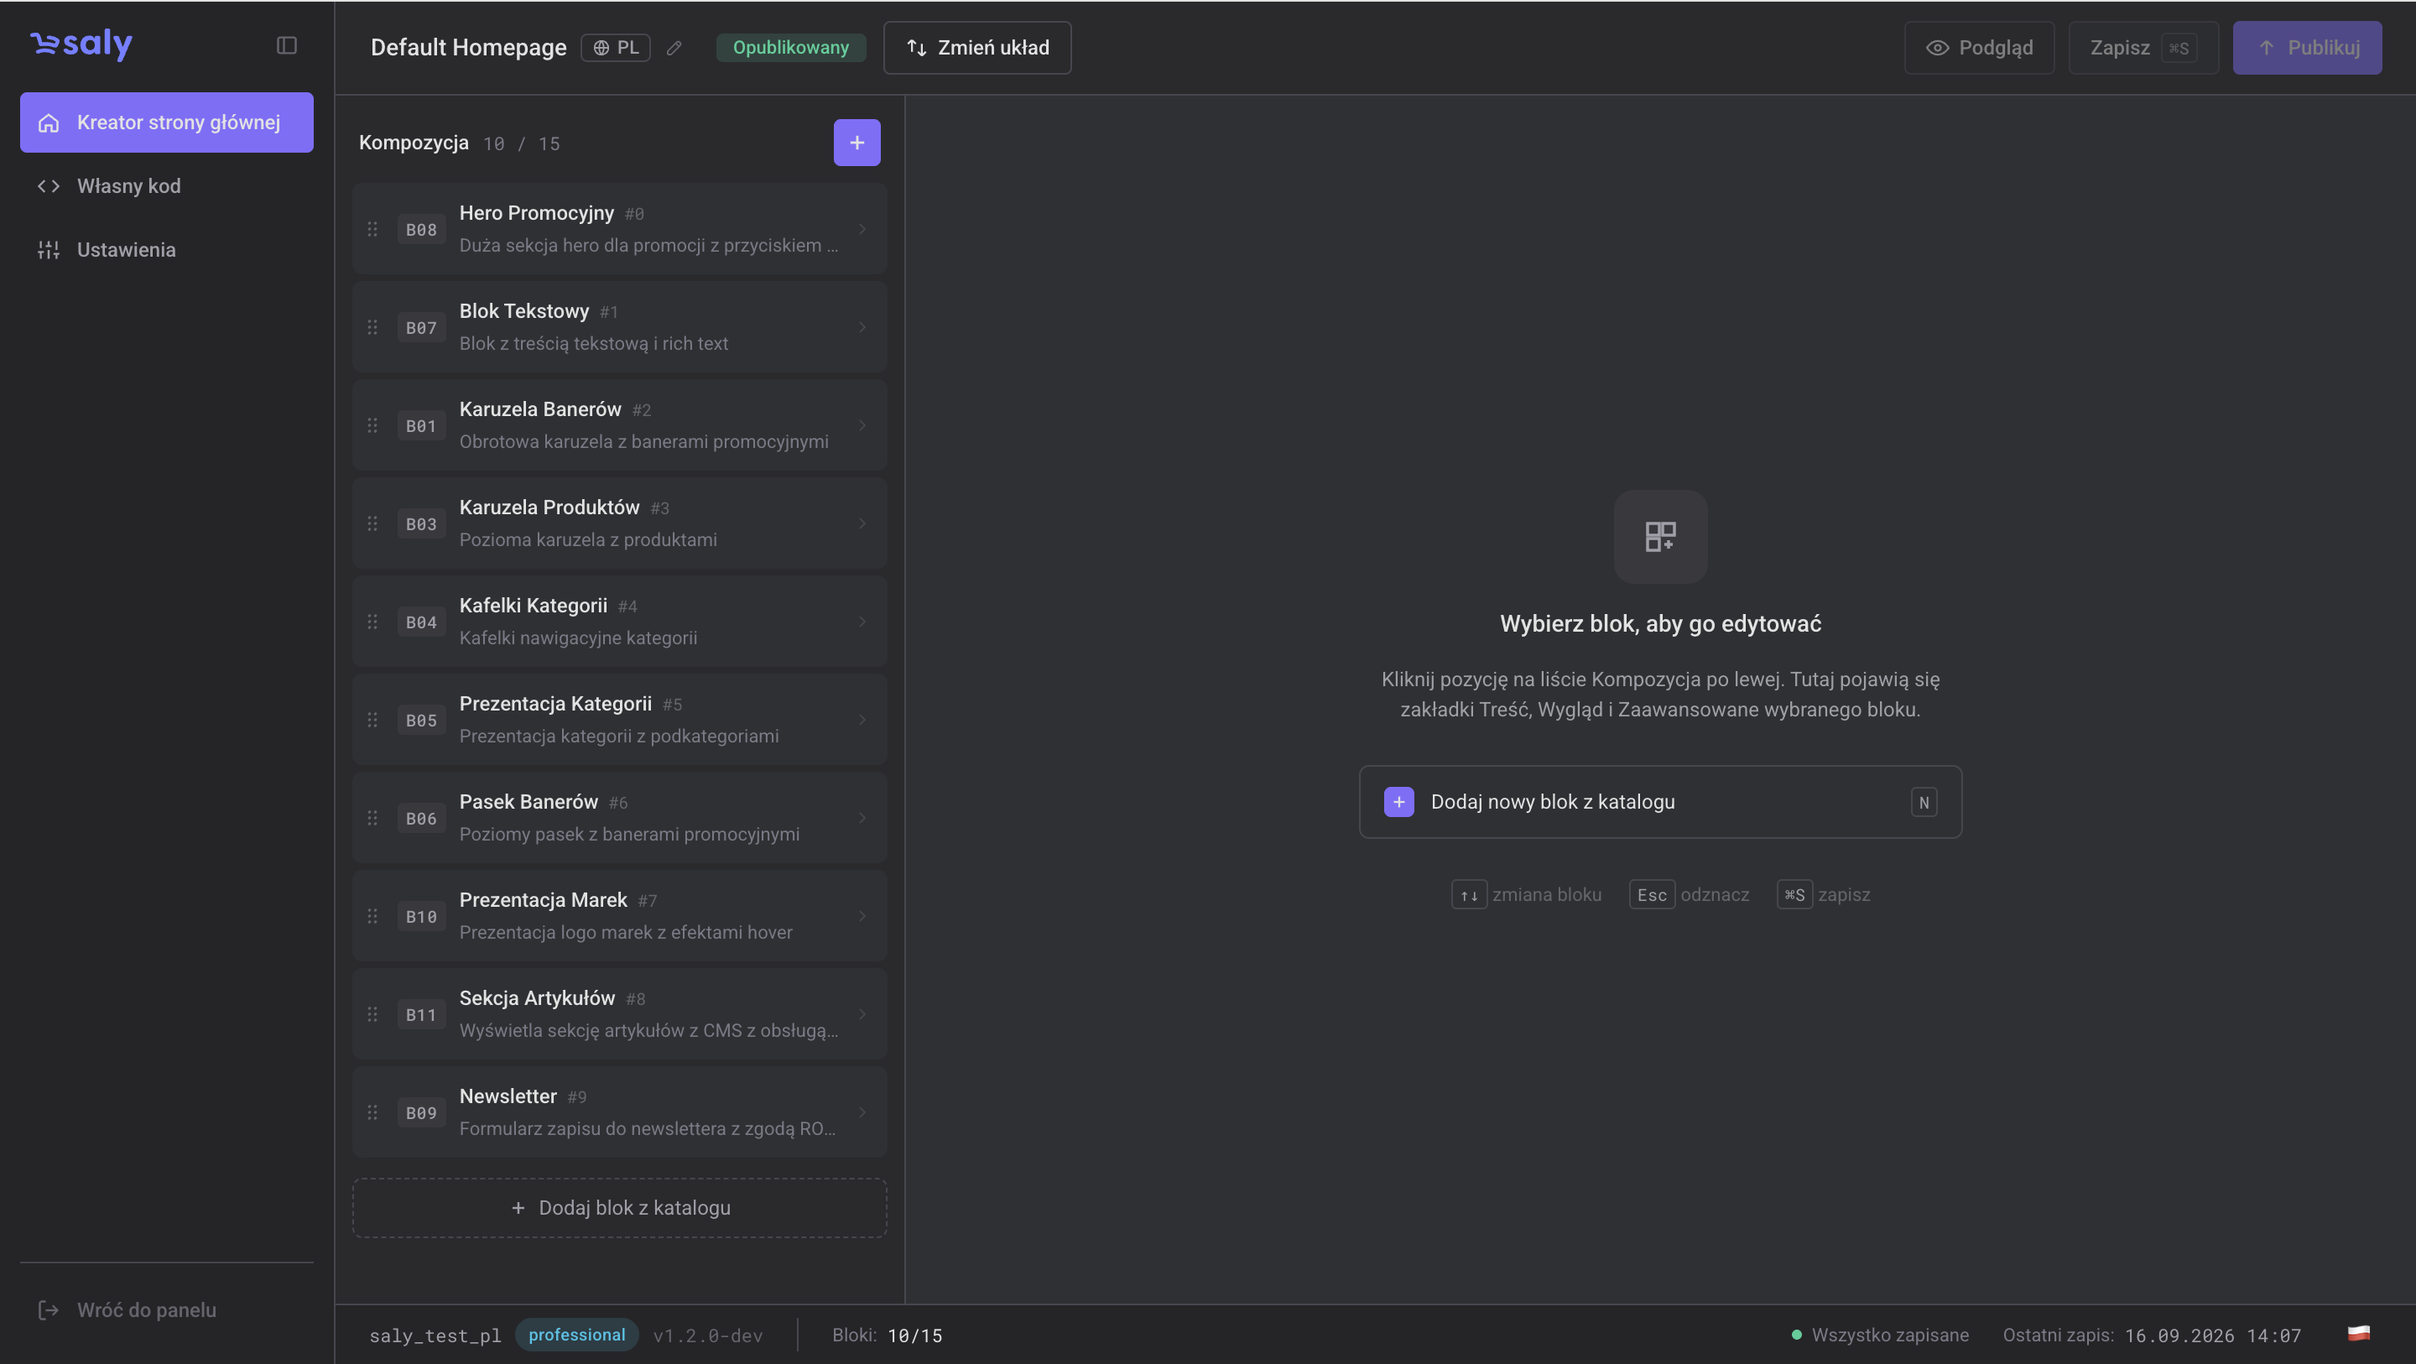Screen dimensions: 2416x1364
Task: Open Pasek Banerów block chevron
Action: click(x=862, y=818)
